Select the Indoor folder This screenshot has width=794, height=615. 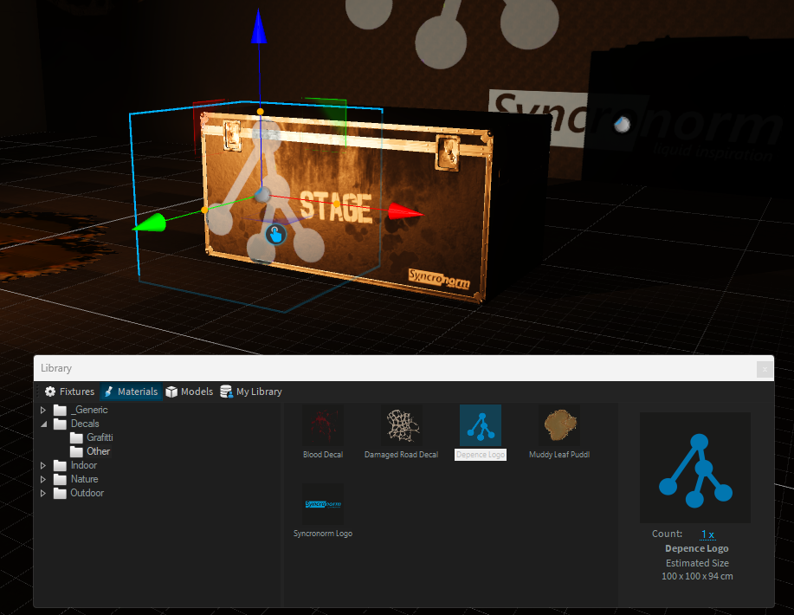pos(75,465)
